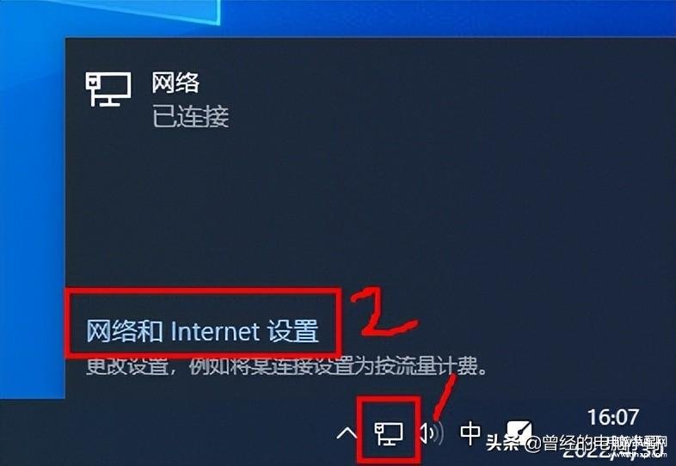Open the 16:07 taskbar clock
676x466 pixels.
pyautogui.click(x=612, y=417)
